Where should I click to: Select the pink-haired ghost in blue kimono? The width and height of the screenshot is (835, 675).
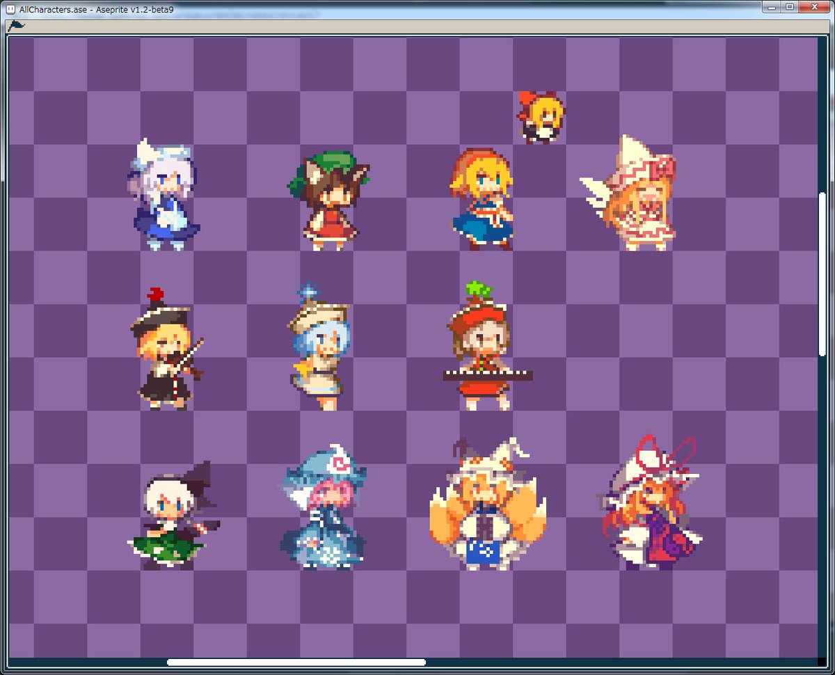[323, 509]
